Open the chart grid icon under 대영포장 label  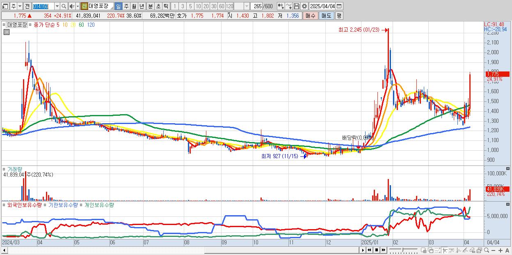pyautogui.click(x=6, y=32)
